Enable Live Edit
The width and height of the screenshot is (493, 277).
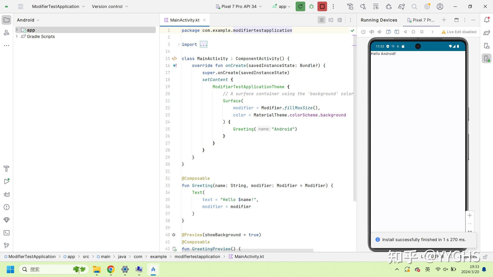(x=459, y=32)
